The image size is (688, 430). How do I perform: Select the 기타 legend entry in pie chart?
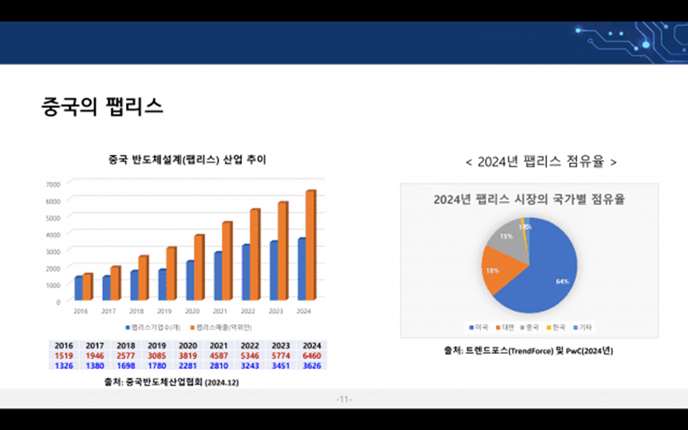click(581, 327)
